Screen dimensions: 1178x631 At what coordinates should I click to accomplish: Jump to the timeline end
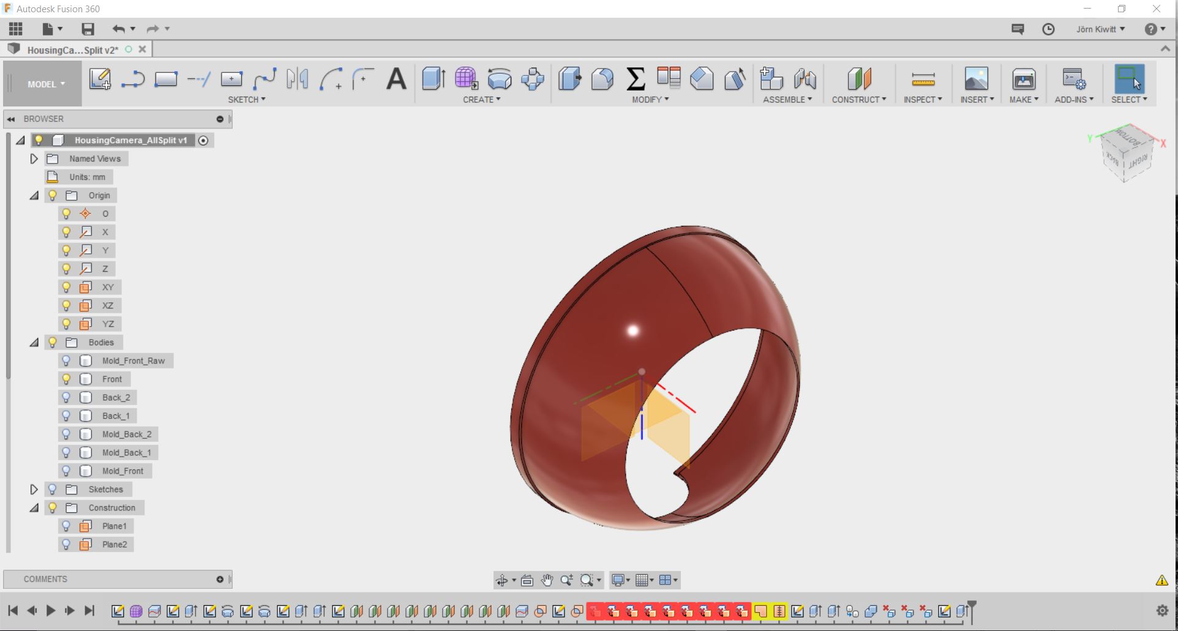89,610
